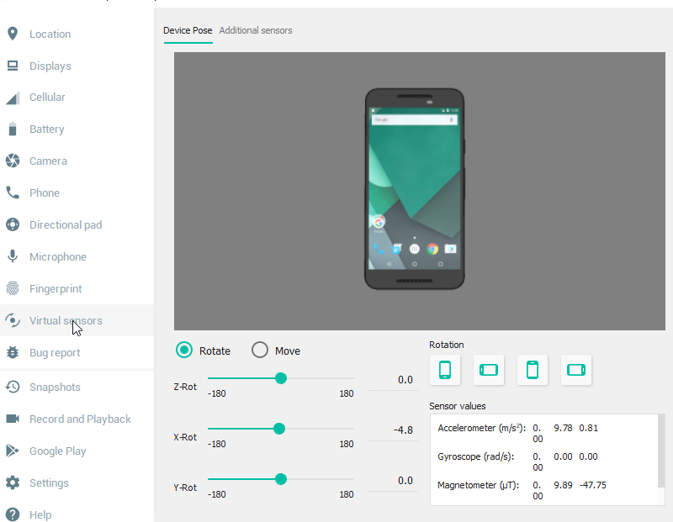Click the Y-Rot slider handle
Viewport: 673px width, 522px height.
pos(281,479)
